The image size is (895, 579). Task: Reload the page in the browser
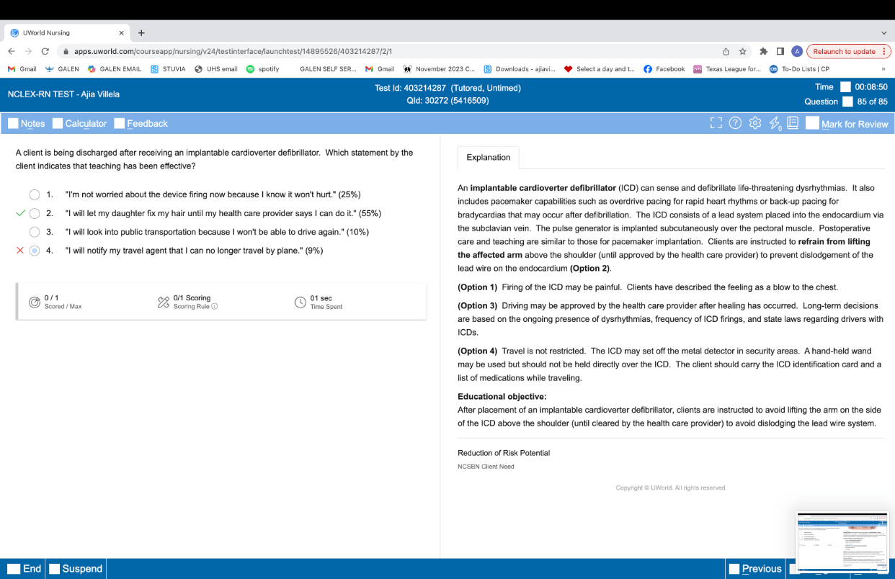[x=45, y=51]
